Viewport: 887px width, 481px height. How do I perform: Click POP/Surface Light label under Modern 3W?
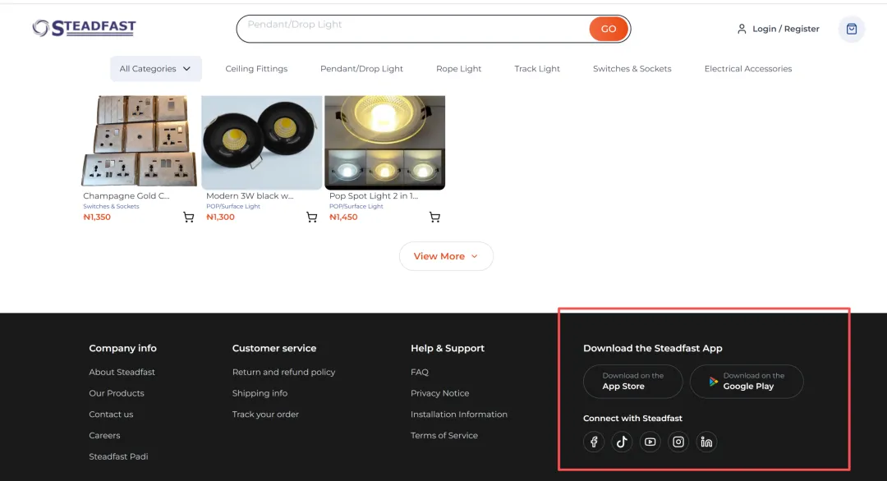point(233,206)
